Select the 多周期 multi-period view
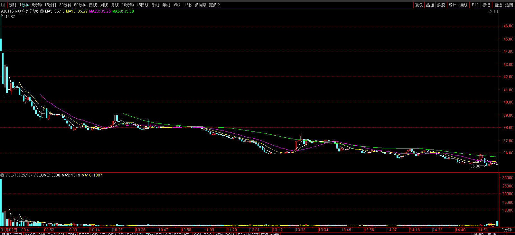 (201, 5)
